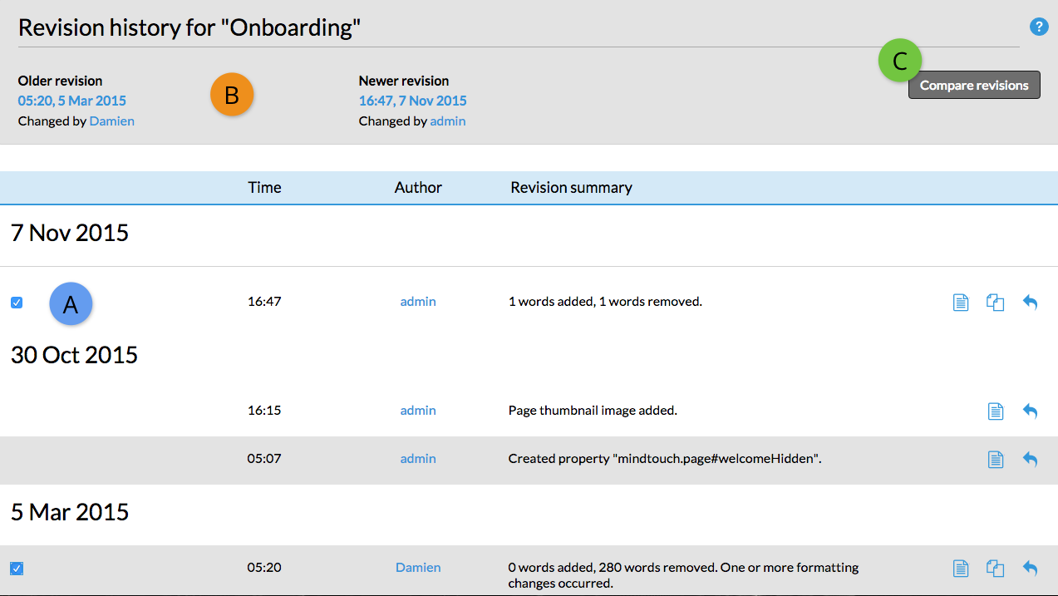Open newer revision link 16:47, 7 Nov 2015
This screenshot has width=1058, height=596.
pos(413,101)
